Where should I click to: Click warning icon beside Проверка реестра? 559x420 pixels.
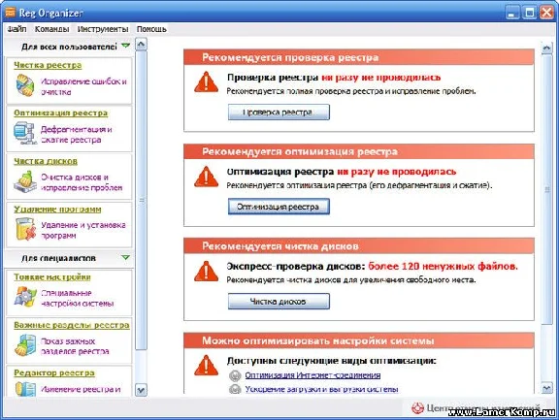pos(206,82)
